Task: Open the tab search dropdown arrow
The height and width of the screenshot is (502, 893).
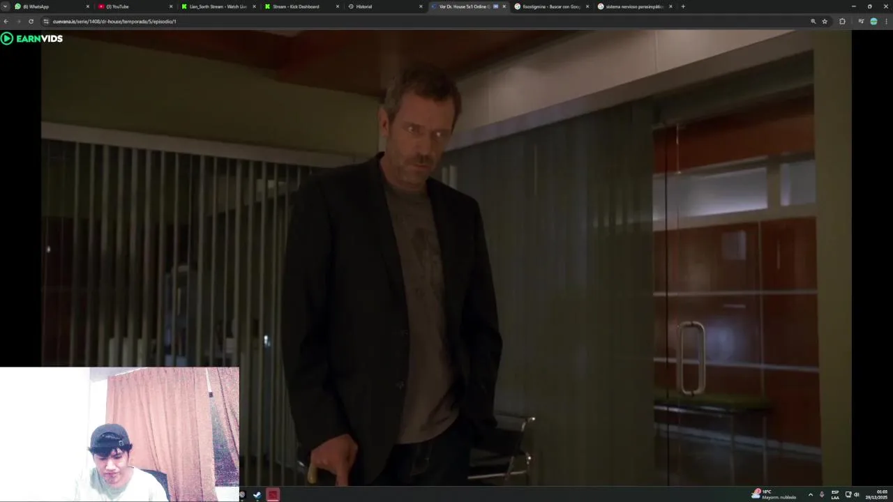Action: [5, 6]
